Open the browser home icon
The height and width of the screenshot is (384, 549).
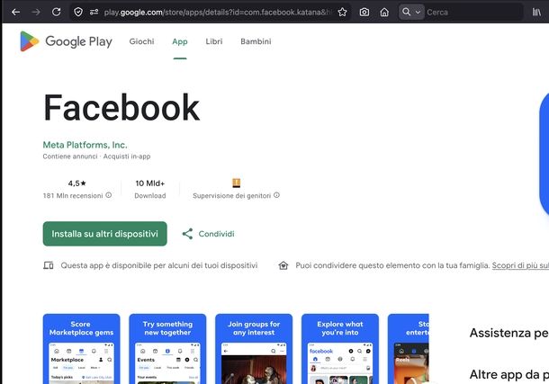coord(384,13)
